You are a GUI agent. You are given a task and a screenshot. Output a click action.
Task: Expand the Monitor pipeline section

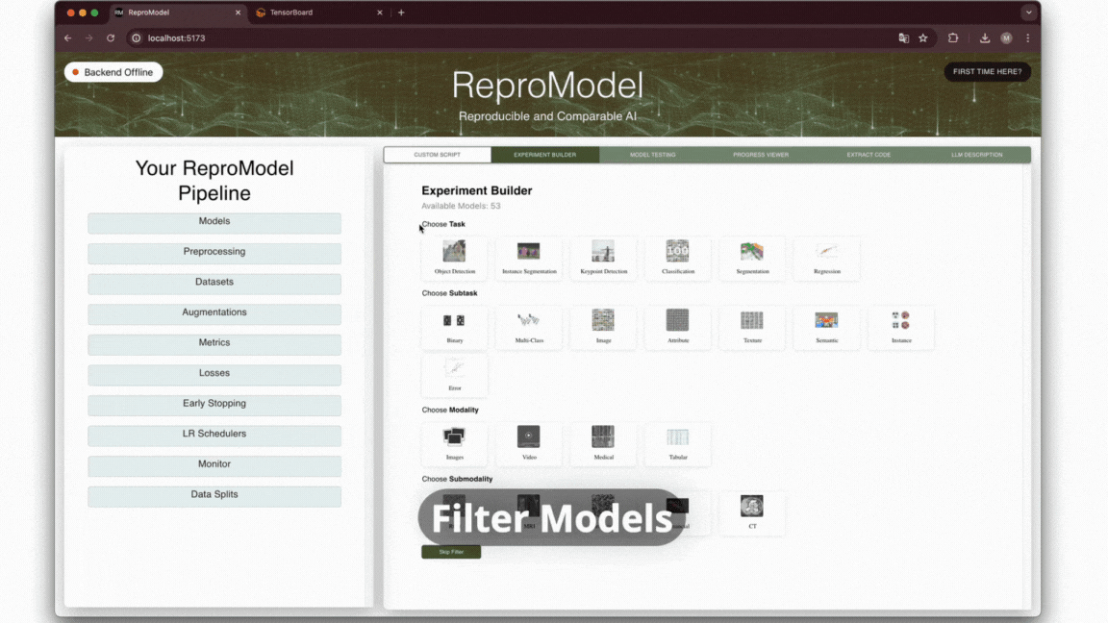[x=214, y=465]
